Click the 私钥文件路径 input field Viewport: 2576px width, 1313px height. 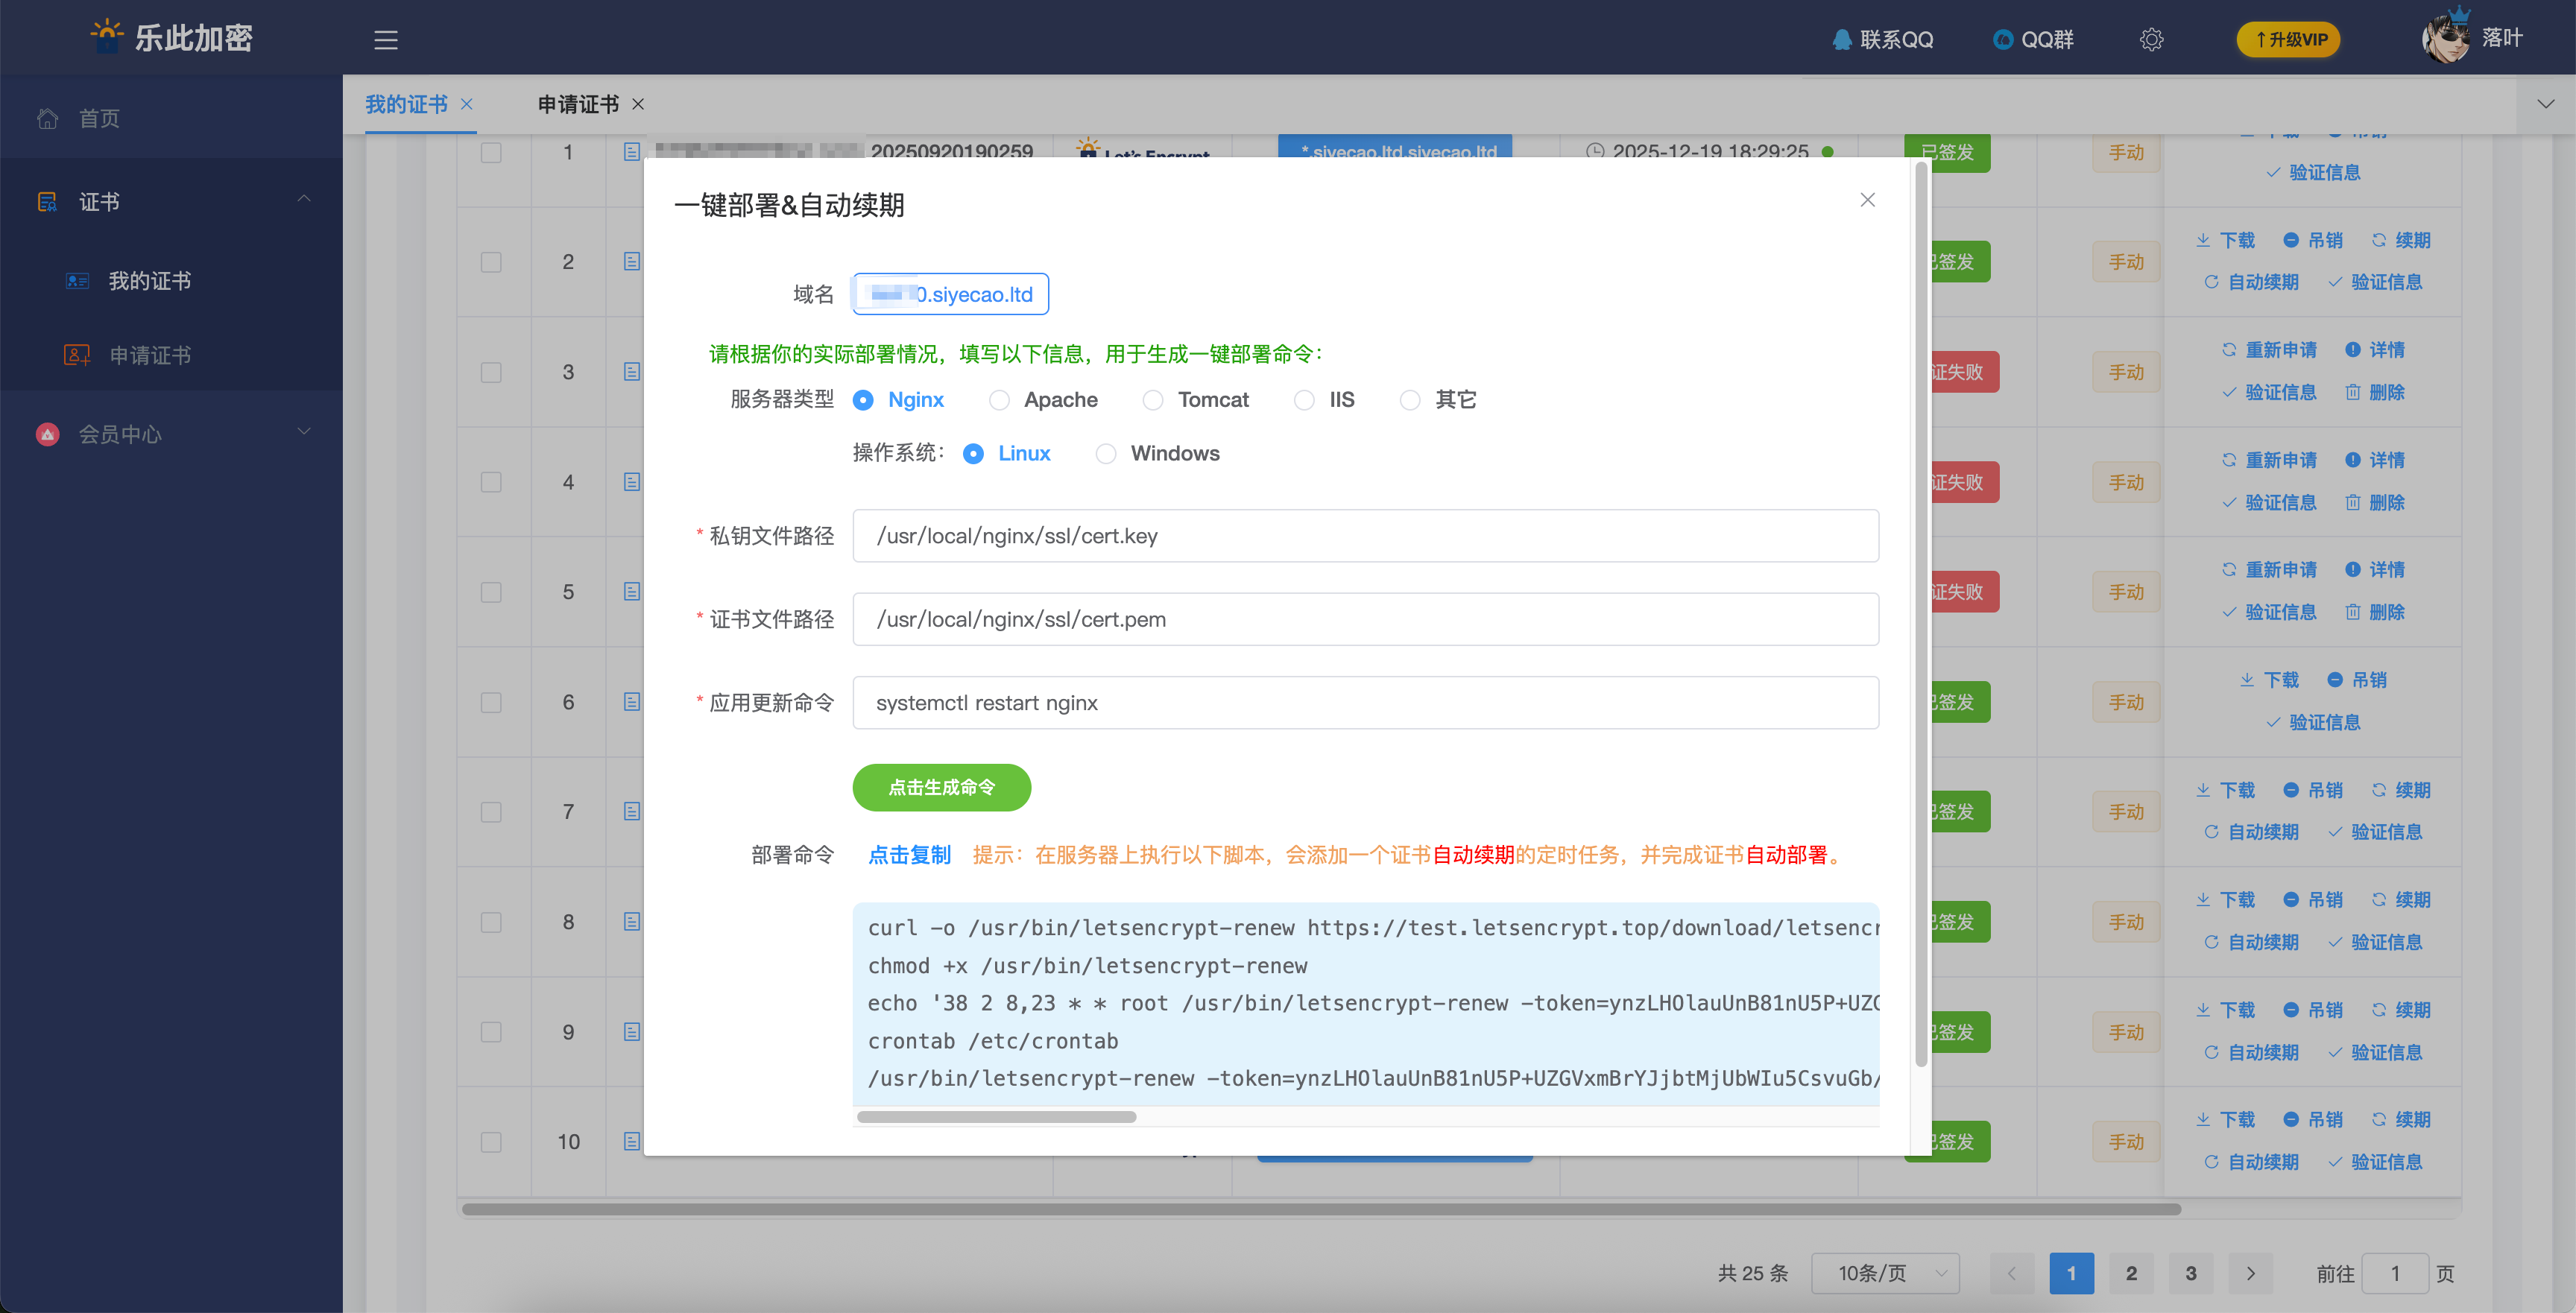click(1365, 536)
